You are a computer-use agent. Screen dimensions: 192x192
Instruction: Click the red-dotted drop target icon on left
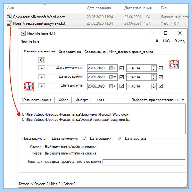click(x=29, y=86)
